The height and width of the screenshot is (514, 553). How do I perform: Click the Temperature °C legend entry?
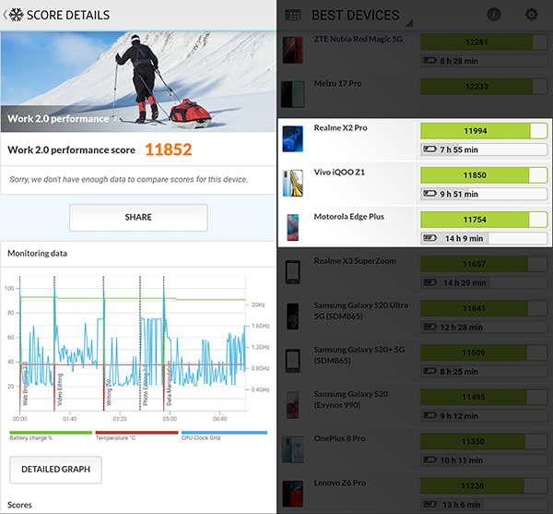136,436
